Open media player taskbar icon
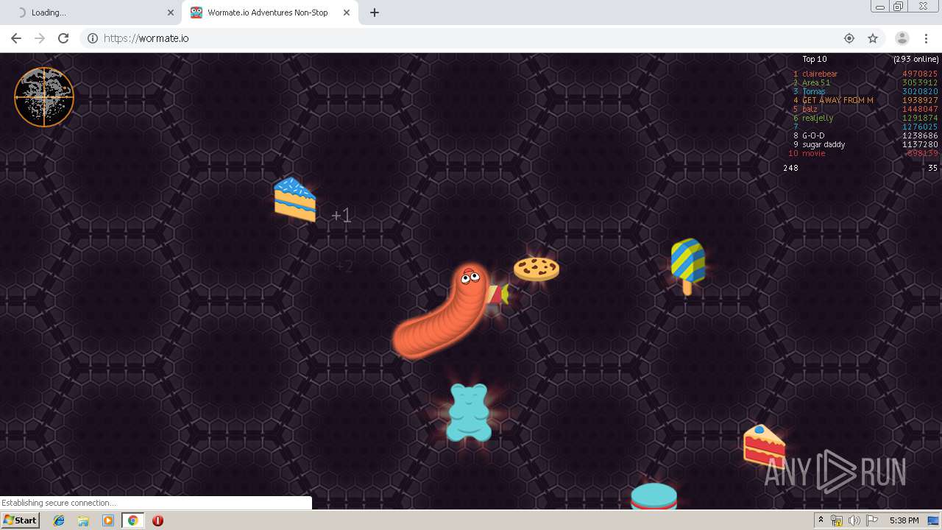The height and width of the screenshot is (530, 942). [108, 520]
